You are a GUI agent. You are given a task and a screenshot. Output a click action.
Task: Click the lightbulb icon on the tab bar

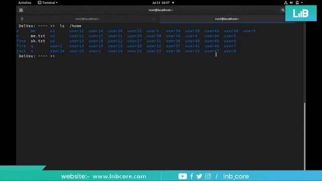click(22, 19)
